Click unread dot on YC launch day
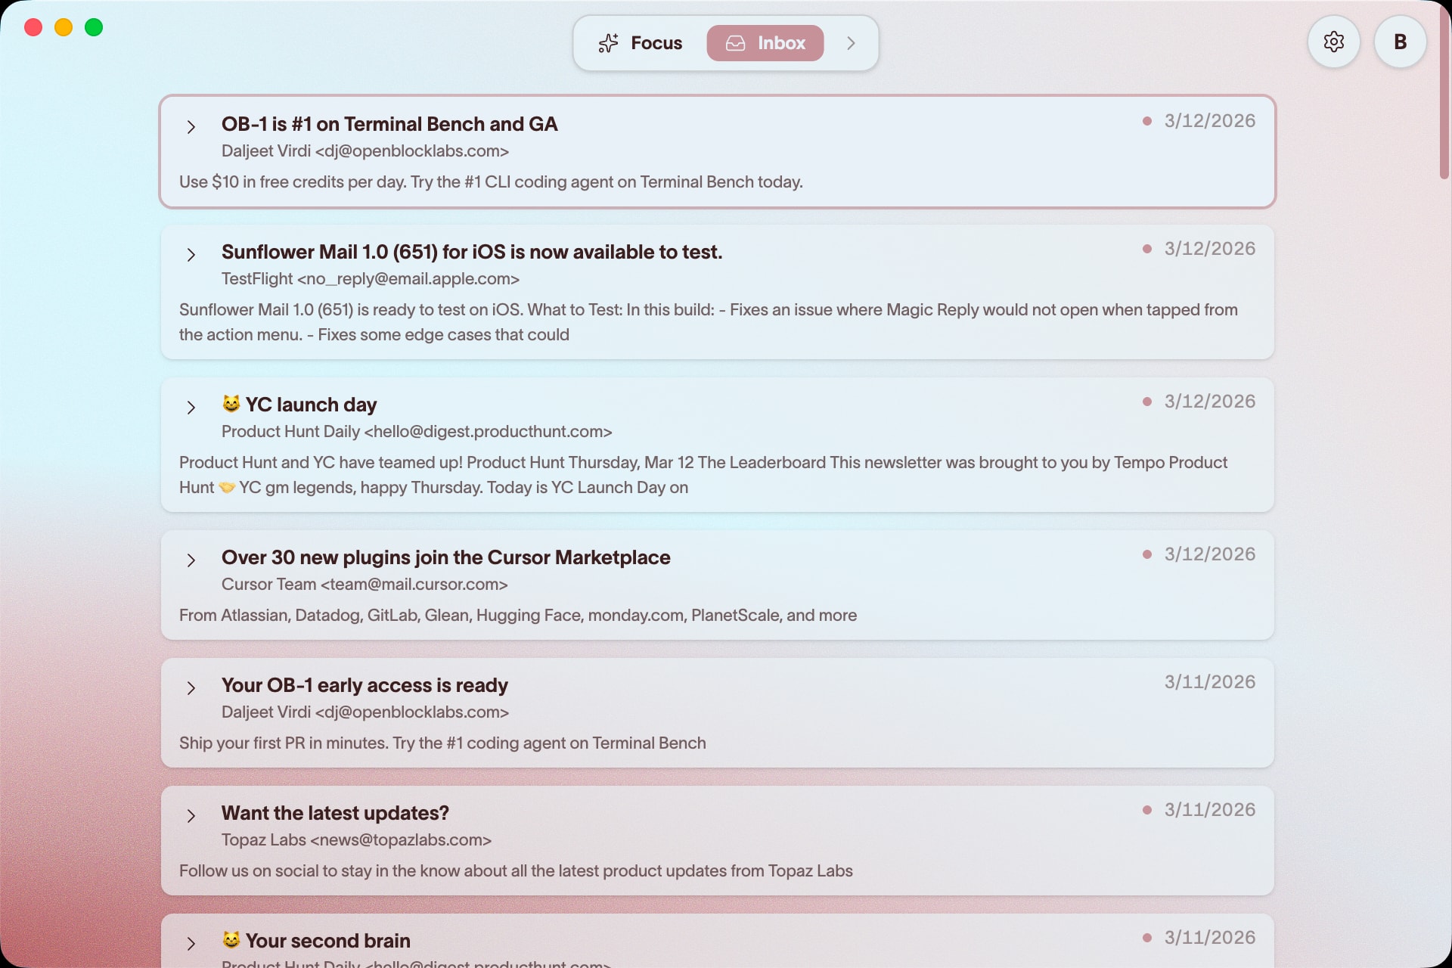1452x968 pixels. click(x=1146, y=402)
